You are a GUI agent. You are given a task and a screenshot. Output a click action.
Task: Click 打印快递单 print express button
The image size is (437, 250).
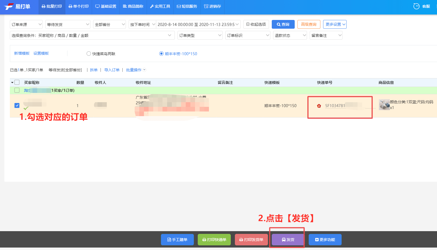tap(214, 240)
